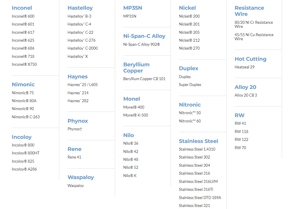Viewport: 290px width, 209px height.
Task: Open Incoloy® 800HT alloy page
Action: [26, 153]
